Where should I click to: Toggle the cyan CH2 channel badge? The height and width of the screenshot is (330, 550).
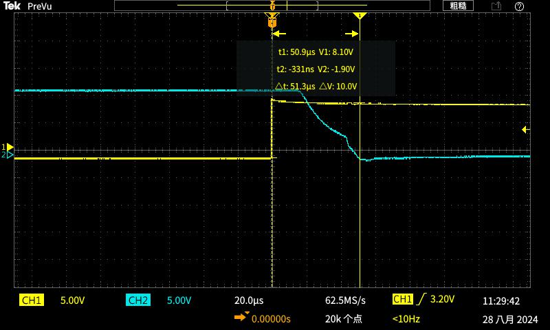137,300
